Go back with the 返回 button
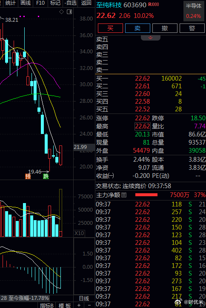This screenshot has width=206, height=308. pos(86,3)
